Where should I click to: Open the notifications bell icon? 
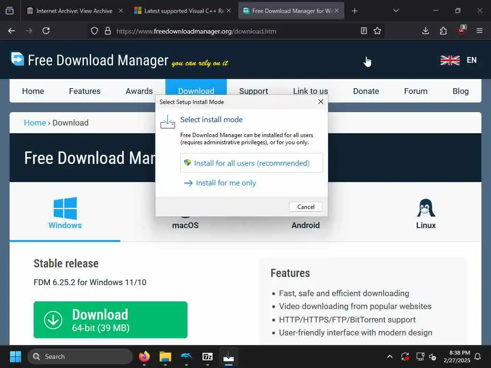[478, 356]
